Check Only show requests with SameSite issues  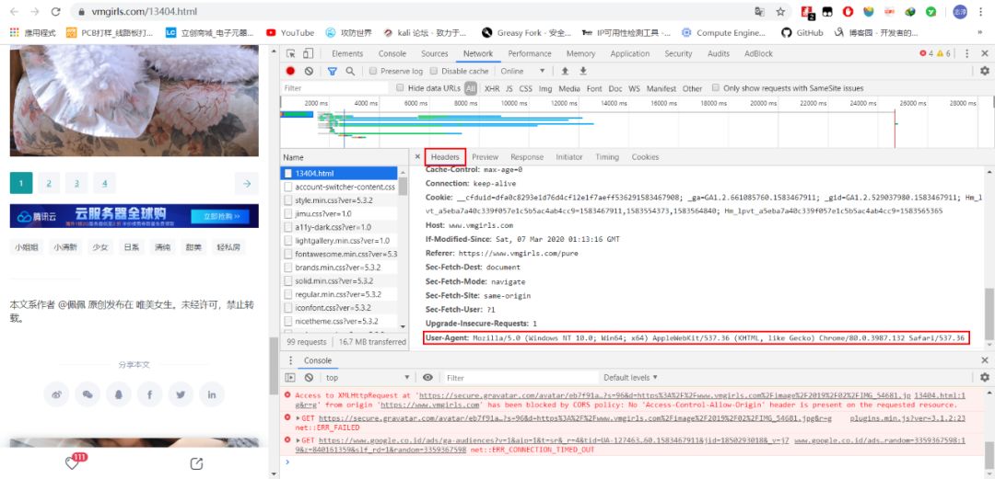pyautogui.click(x=716, y=88)
